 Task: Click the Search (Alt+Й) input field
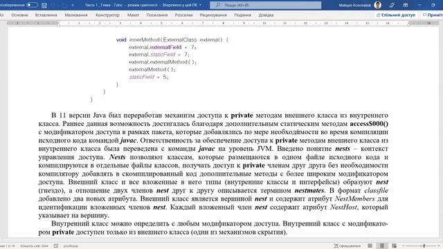pos(266,5)
